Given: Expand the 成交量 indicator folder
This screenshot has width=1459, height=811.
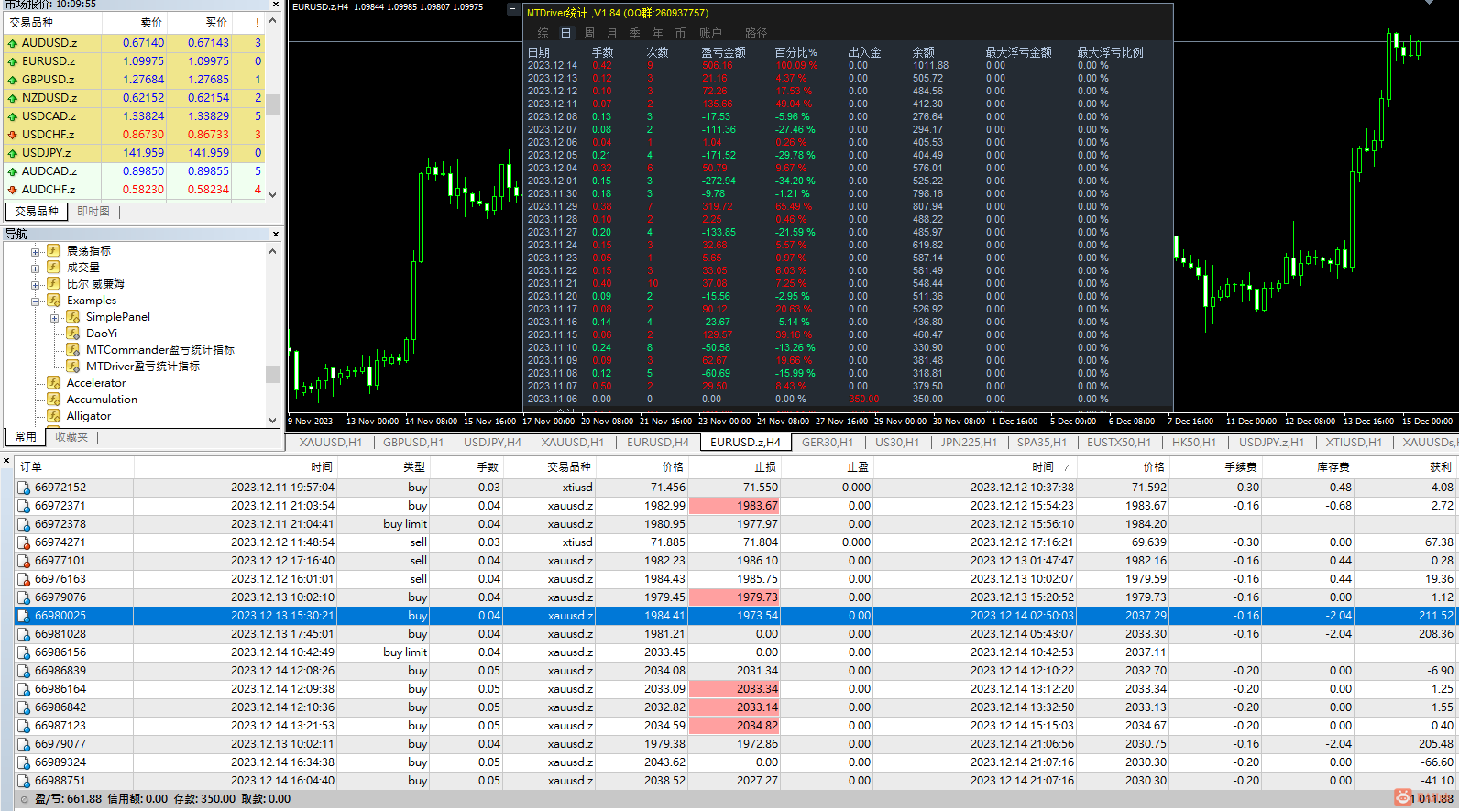Looking at the screenshot, I should click(x=35, y=268).
